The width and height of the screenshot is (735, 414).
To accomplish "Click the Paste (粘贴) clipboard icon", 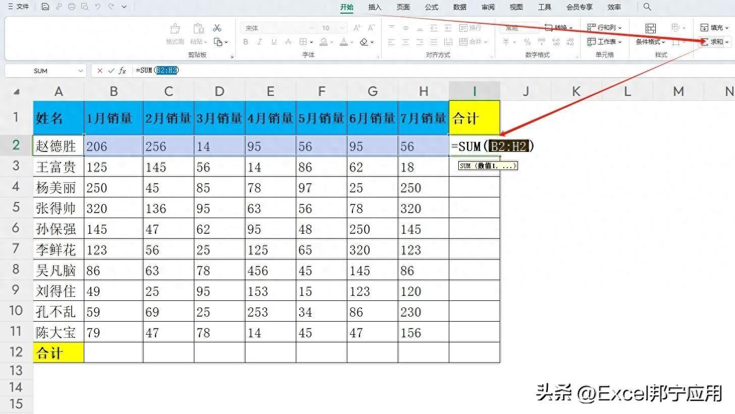I will tap(198, 28).
